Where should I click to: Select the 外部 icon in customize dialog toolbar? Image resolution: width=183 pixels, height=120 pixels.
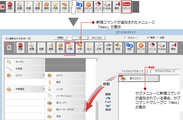point(80,48)
